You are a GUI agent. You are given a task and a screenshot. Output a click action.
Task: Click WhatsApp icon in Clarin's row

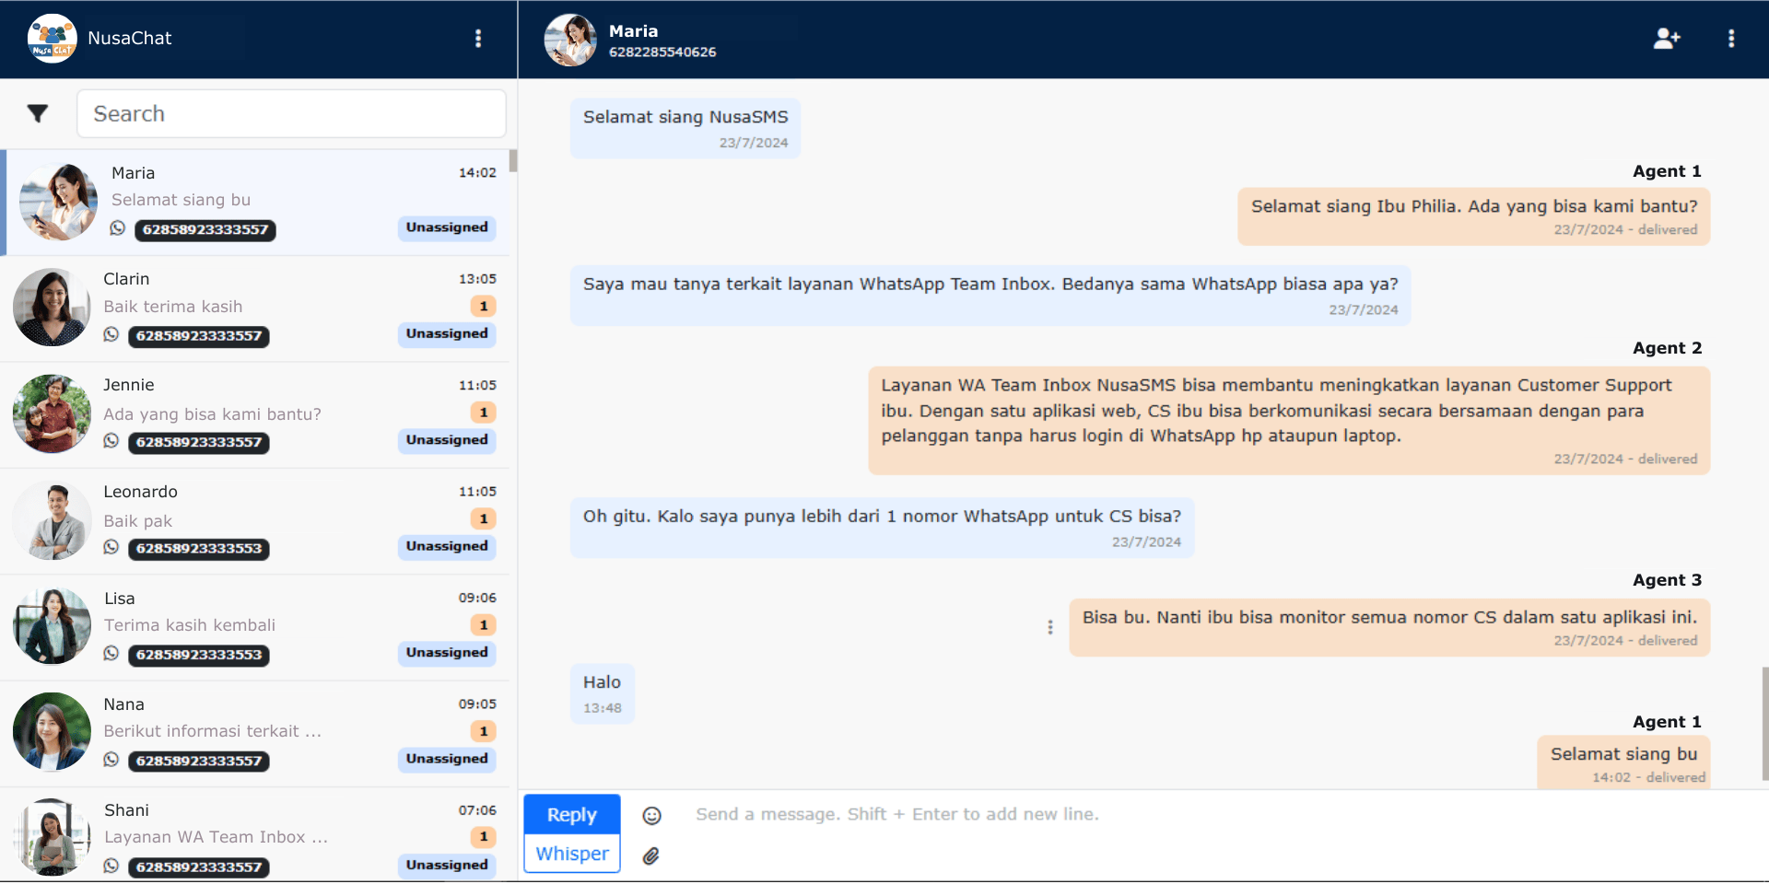point(111,334)
